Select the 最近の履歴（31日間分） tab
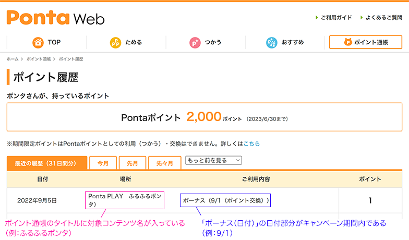This screenshot has height=240, width=409. point(47,163)
